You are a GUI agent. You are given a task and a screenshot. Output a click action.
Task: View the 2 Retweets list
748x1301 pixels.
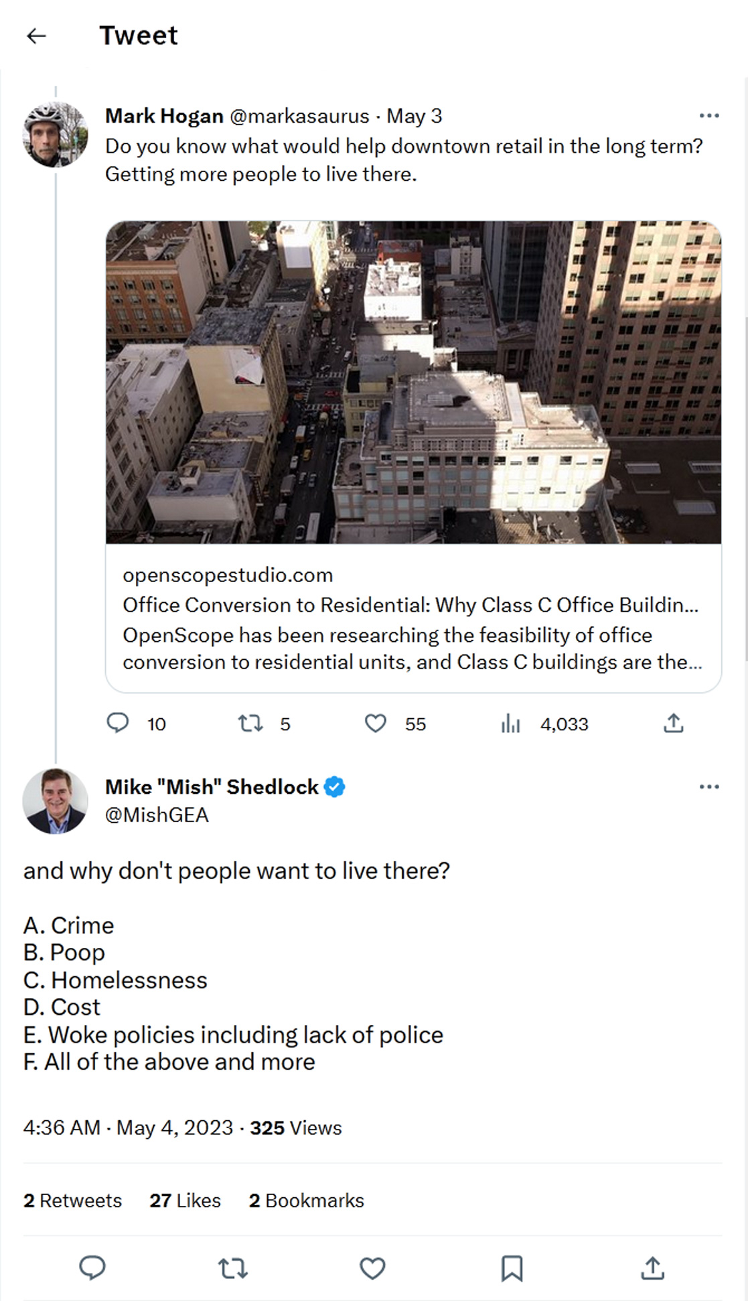[72, 1201]
